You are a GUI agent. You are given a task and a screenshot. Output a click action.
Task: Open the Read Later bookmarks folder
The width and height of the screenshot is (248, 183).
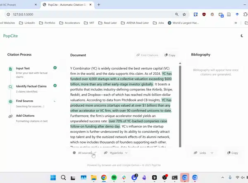pyautogui.click(x=107, y=23)
